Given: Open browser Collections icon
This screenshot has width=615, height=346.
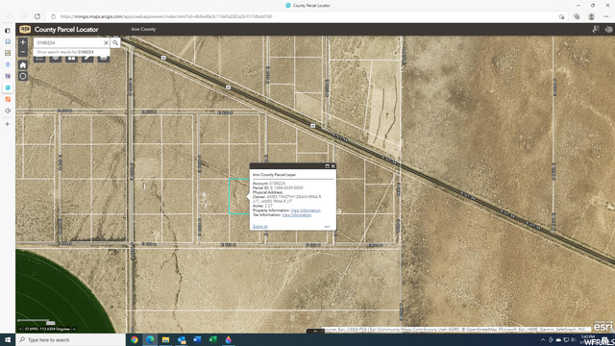Looking at the screenshot, I should click(x=577, y=16).
